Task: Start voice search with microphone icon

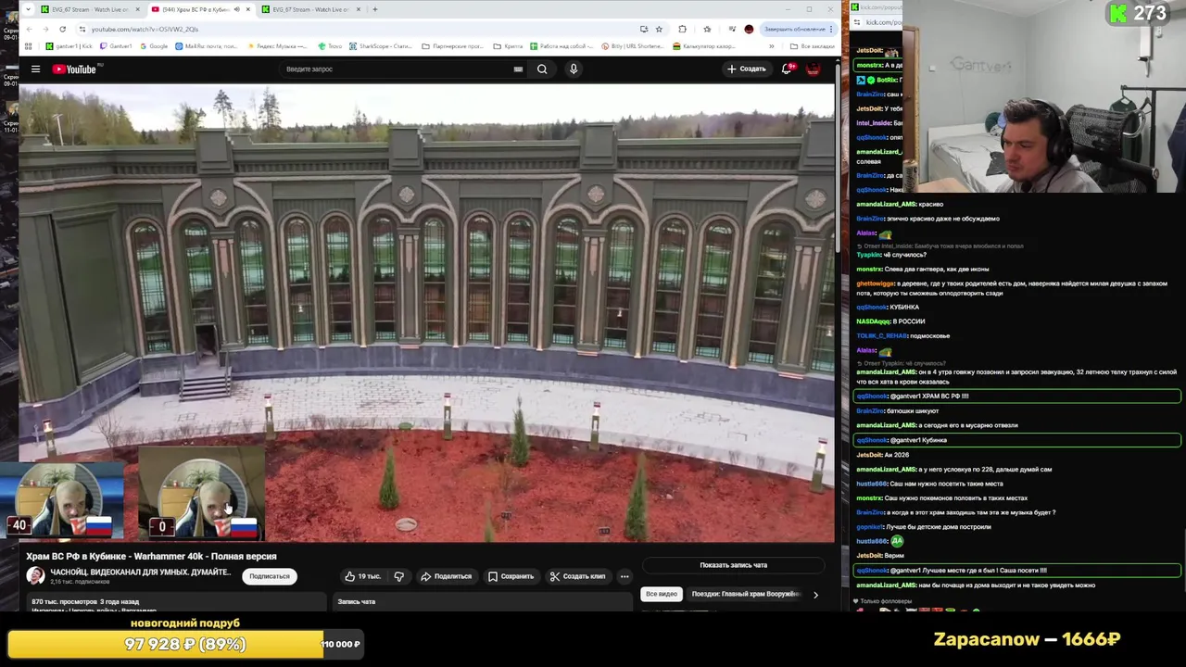Action: [574, 69]
